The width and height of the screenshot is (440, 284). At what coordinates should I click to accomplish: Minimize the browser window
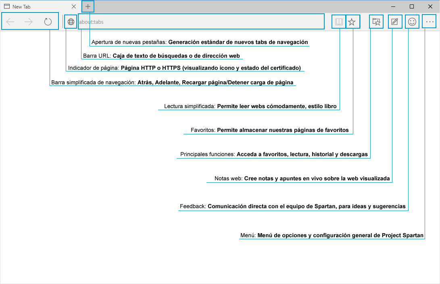click(393, 6)
